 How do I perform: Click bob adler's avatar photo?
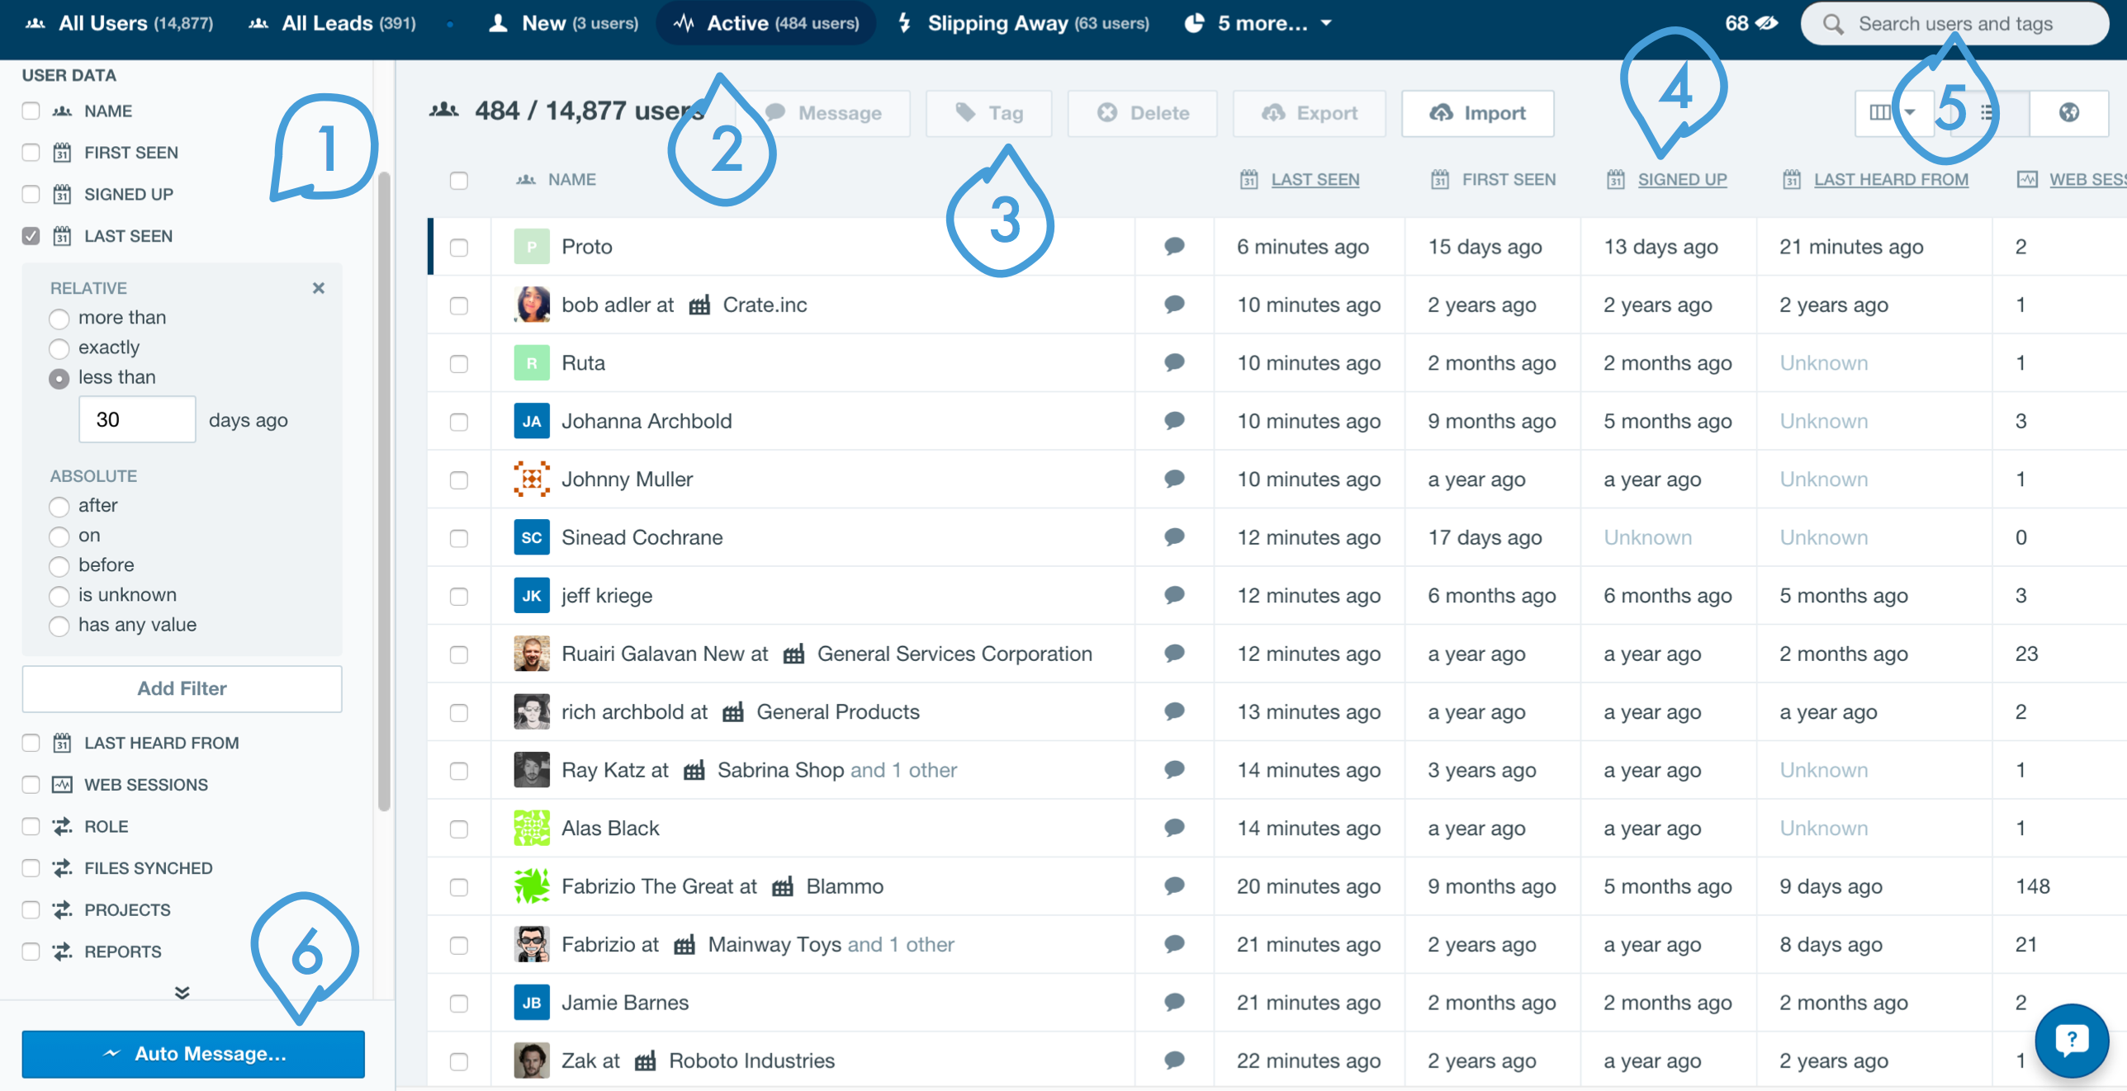(x=532, y=305)
